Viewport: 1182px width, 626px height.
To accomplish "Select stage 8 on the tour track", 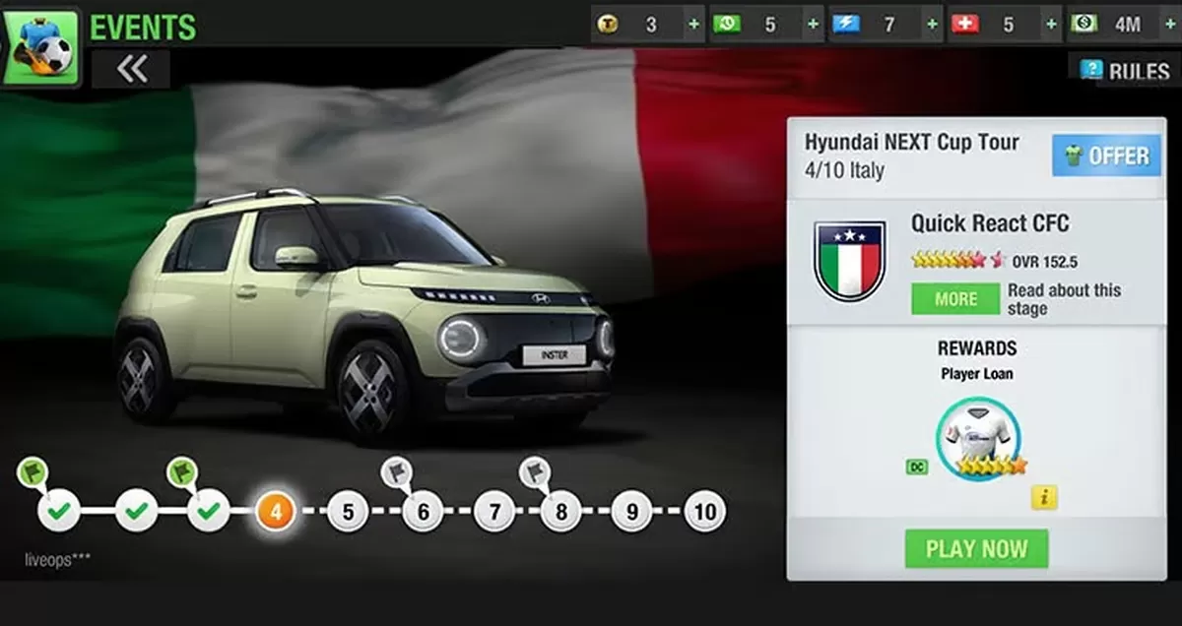I will tap(561, 512).
